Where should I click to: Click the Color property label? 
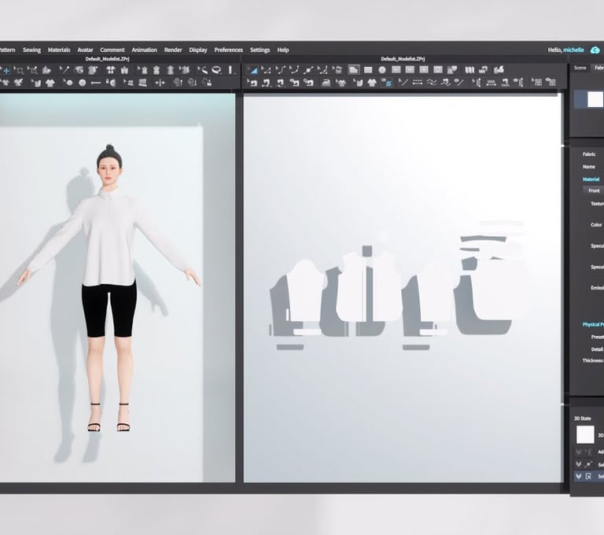point(596,225)
